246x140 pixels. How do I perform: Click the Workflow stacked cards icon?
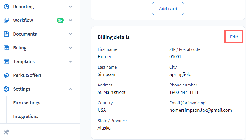[x=6, y=20]
